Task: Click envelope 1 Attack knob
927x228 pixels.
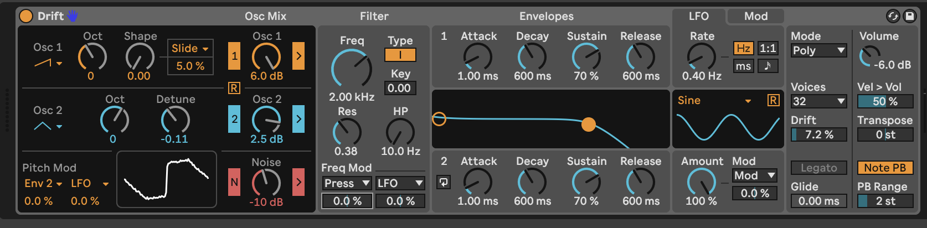Action: pos(477,57)
